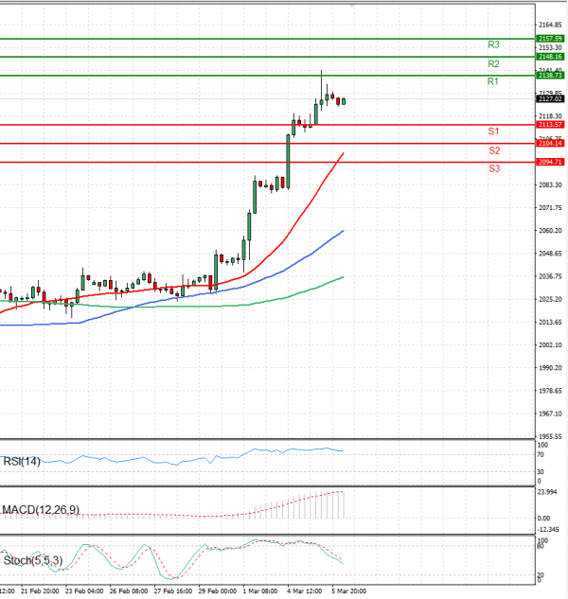
Task: Click the 2036.75 price axis value
Action: 550,276
